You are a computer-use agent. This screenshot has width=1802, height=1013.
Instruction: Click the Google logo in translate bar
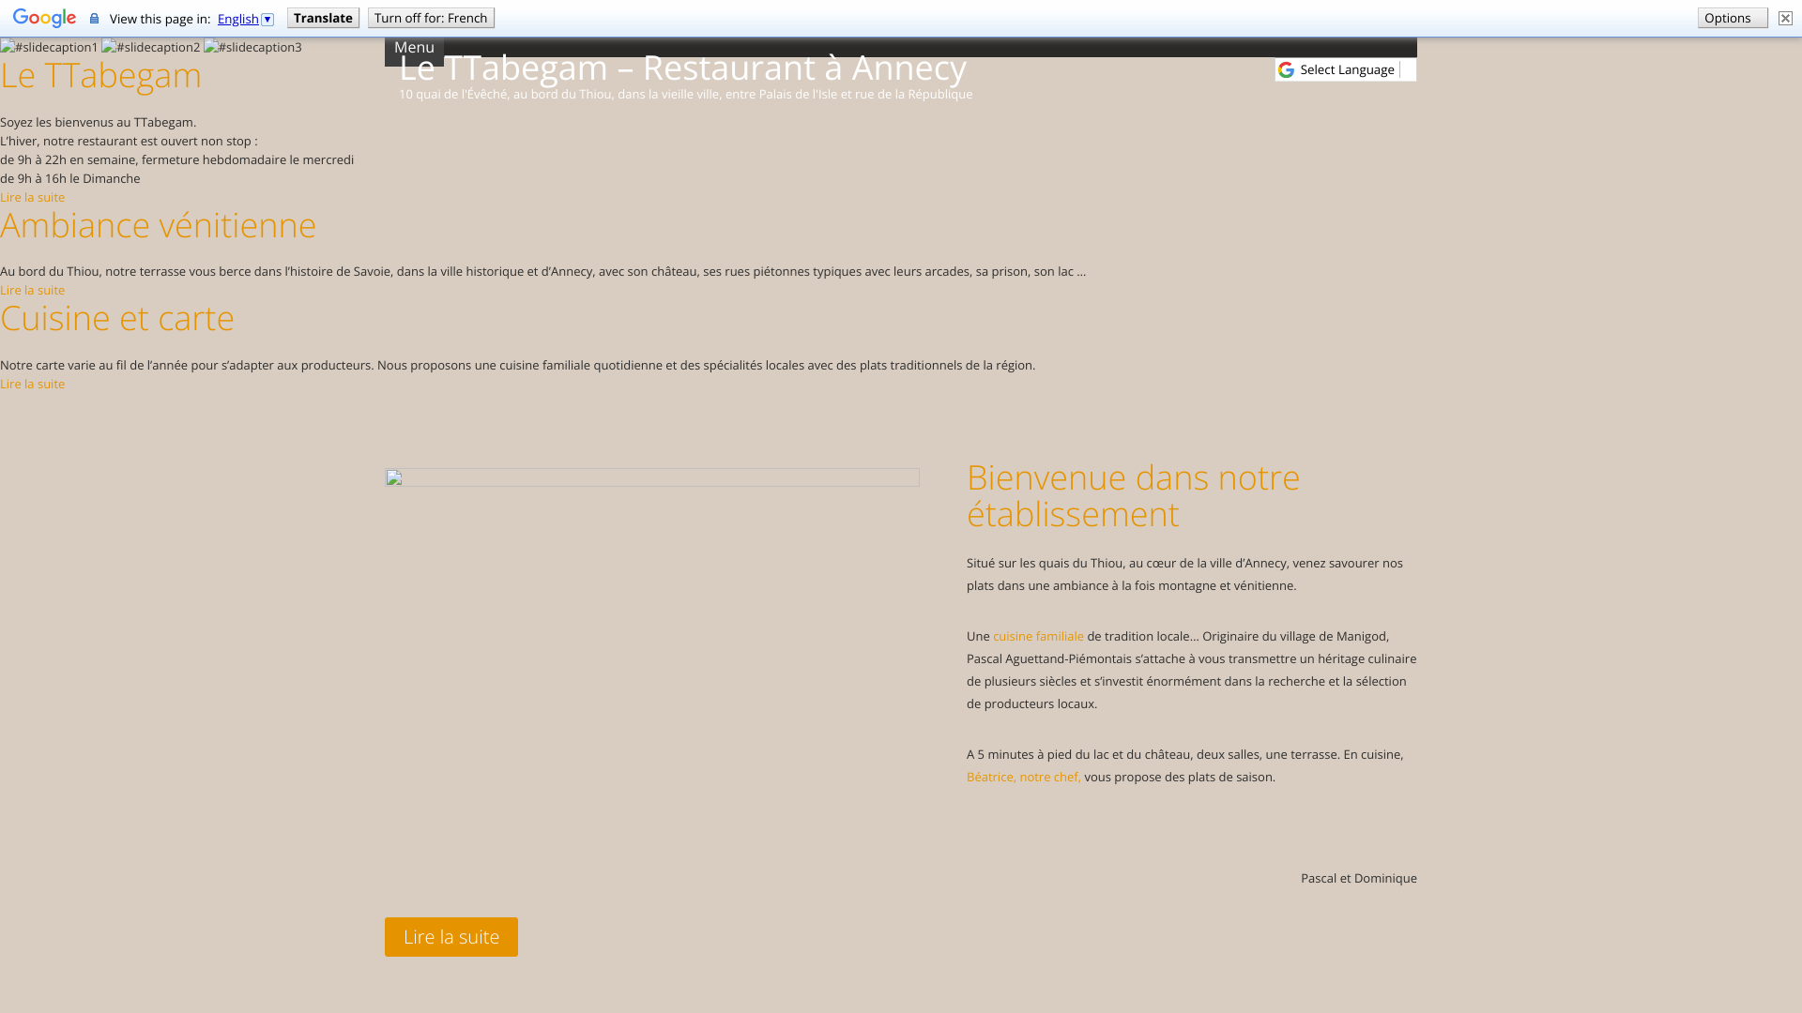tap(44, 19)
